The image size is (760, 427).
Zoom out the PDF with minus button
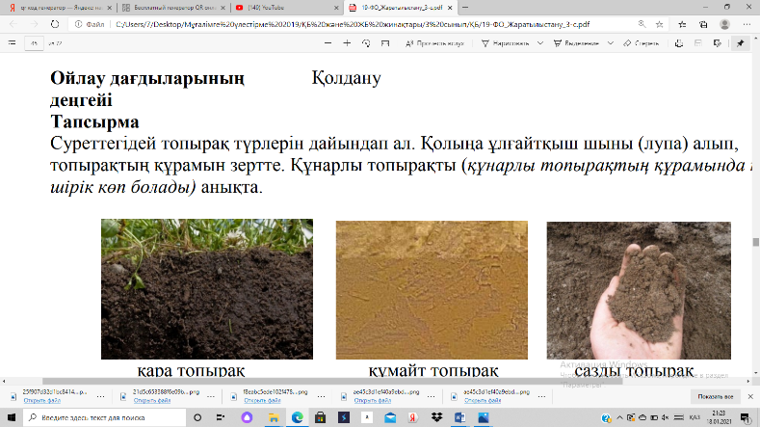328,43
